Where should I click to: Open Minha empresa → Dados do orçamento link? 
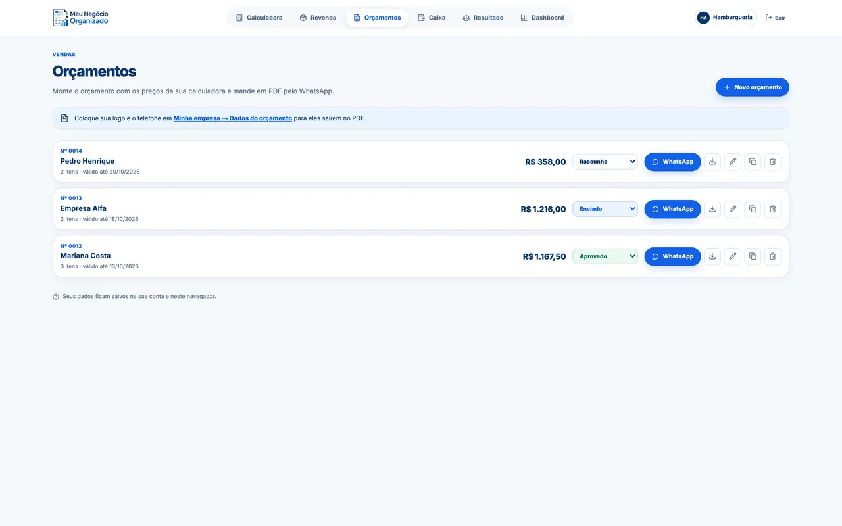pos(233,118)
